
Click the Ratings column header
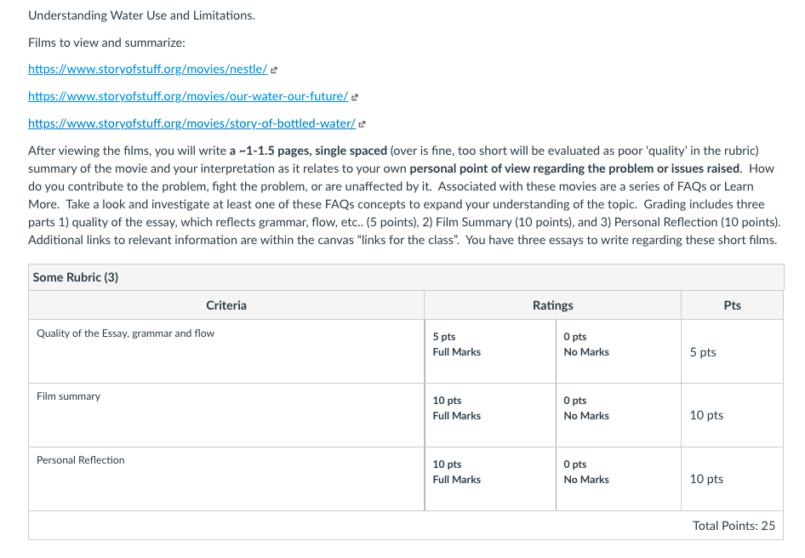(553, 305)
